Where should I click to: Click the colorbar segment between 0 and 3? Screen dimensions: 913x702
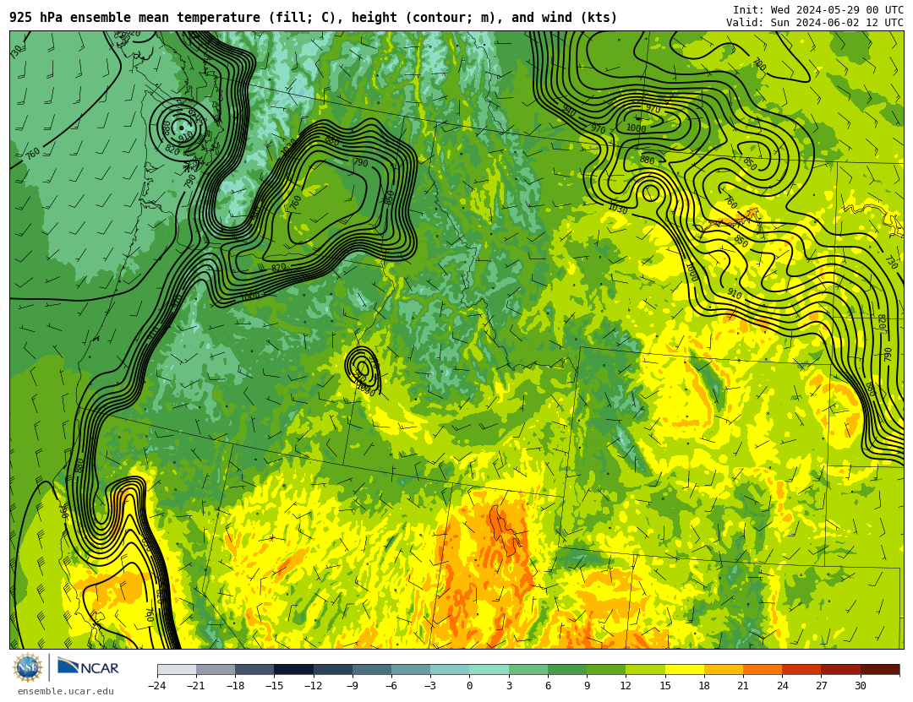489,669
